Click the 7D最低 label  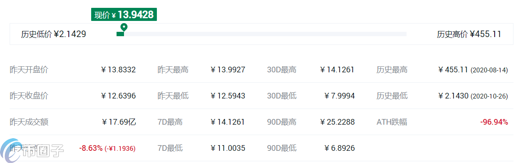[170, 148]
